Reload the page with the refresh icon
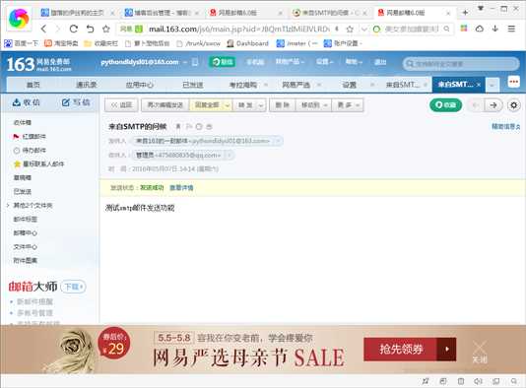The image size is (526, 388). pos(74,29)
